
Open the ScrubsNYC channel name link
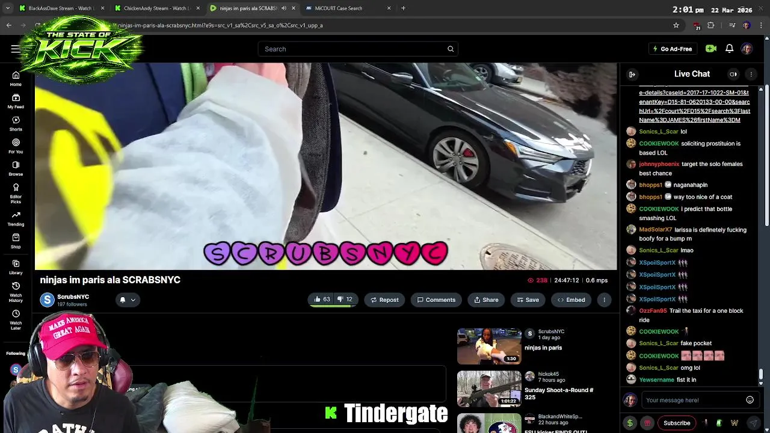pos(73,296)
